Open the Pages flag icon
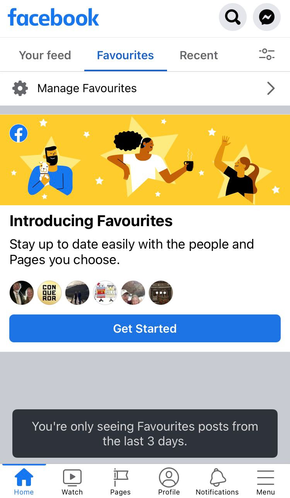 [121, 477]
